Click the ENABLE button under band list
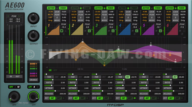Screen dimensions: 192x107 (34, 80)
